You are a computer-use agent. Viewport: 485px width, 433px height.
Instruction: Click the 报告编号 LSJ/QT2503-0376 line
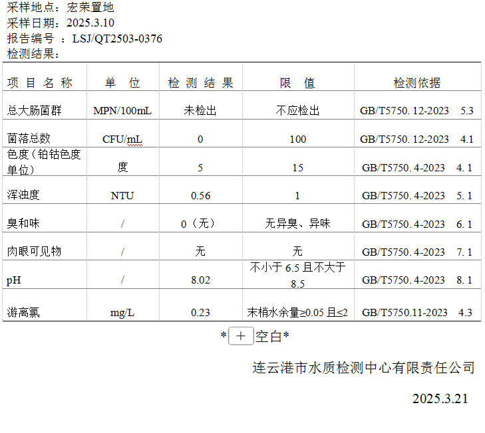click(84, 39)
